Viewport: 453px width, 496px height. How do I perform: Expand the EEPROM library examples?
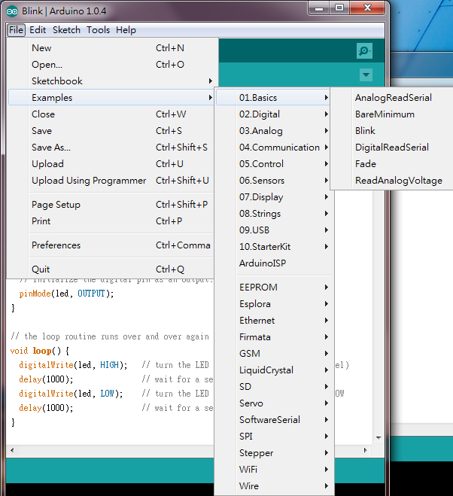[273, 288]
